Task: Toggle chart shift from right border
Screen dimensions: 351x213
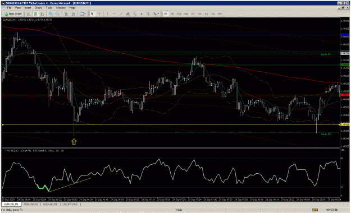Action: point(73,14)
